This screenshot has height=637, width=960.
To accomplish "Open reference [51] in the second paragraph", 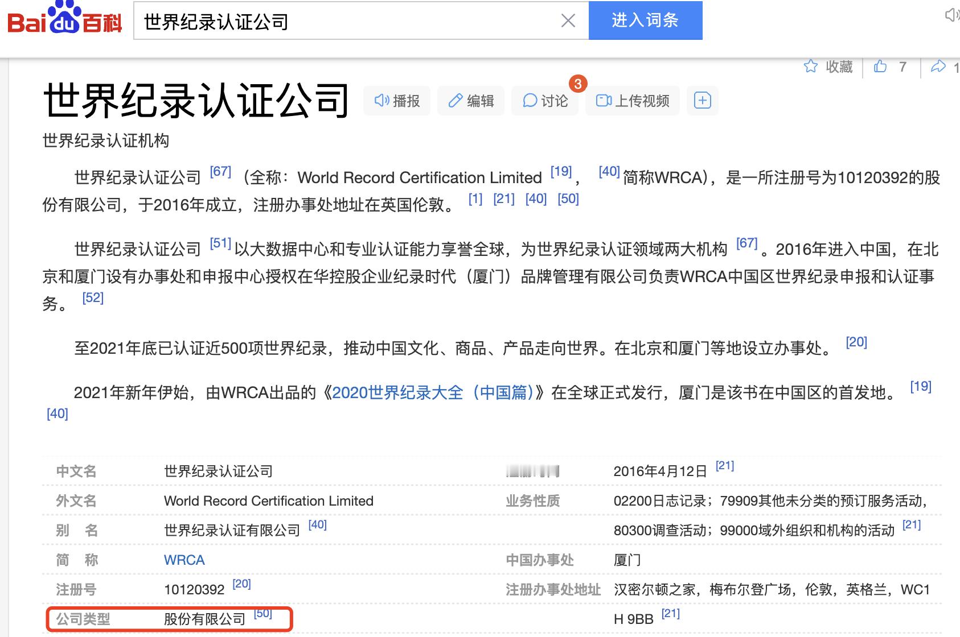I will pos(220,243).
